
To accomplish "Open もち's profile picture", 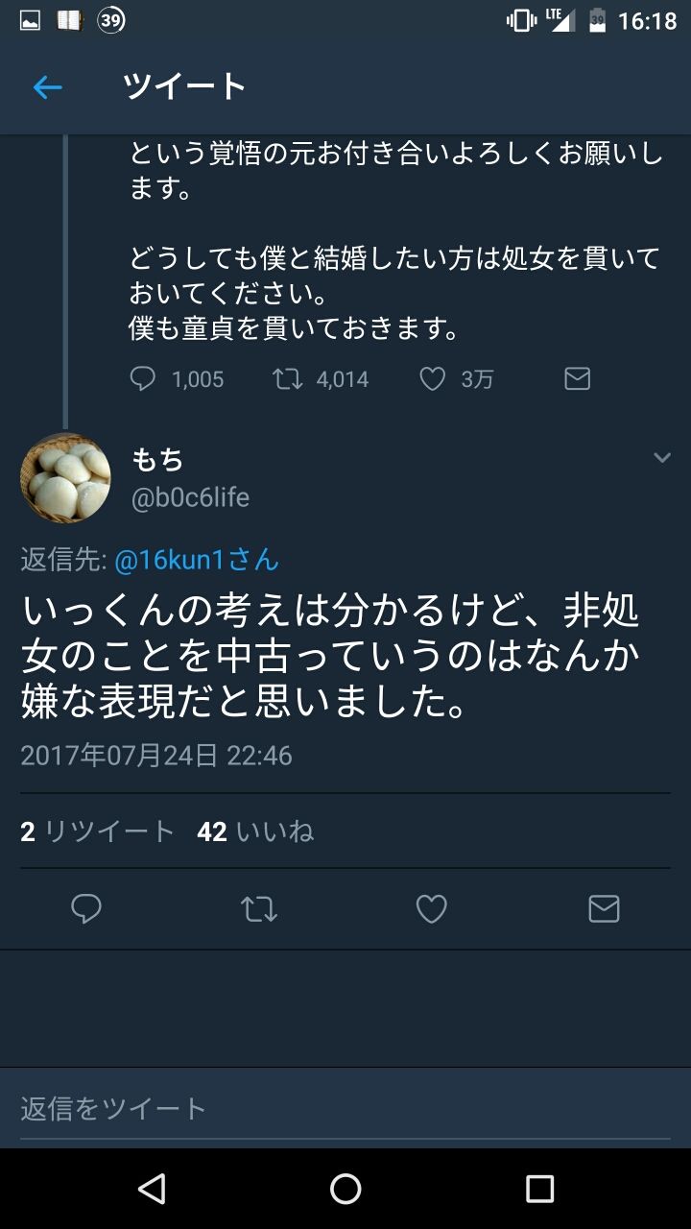I will click(65, 477).
